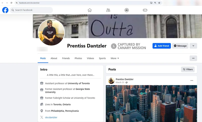Screen dimensions: 202x122
Task: Click the Posts section heading
Action: pos(112,69)
